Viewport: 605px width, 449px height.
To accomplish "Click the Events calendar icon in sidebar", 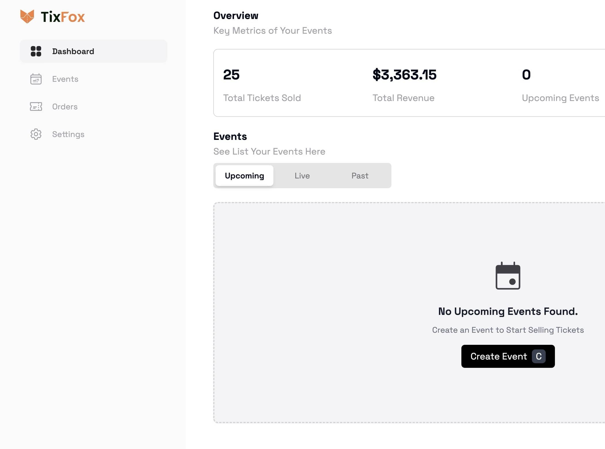I will (36, 79).
